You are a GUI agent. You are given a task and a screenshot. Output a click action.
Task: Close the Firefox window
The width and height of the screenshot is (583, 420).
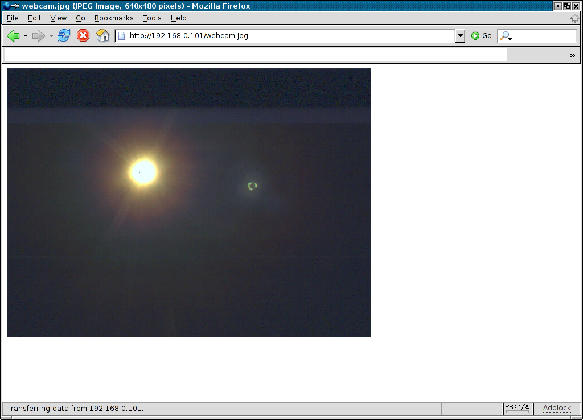click(x=576, y=6)
